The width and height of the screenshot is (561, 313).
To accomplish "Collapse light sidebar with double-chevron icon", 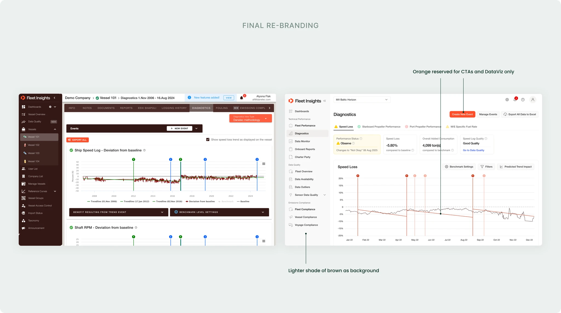I will pyautogui.click(x=325, y=101).
